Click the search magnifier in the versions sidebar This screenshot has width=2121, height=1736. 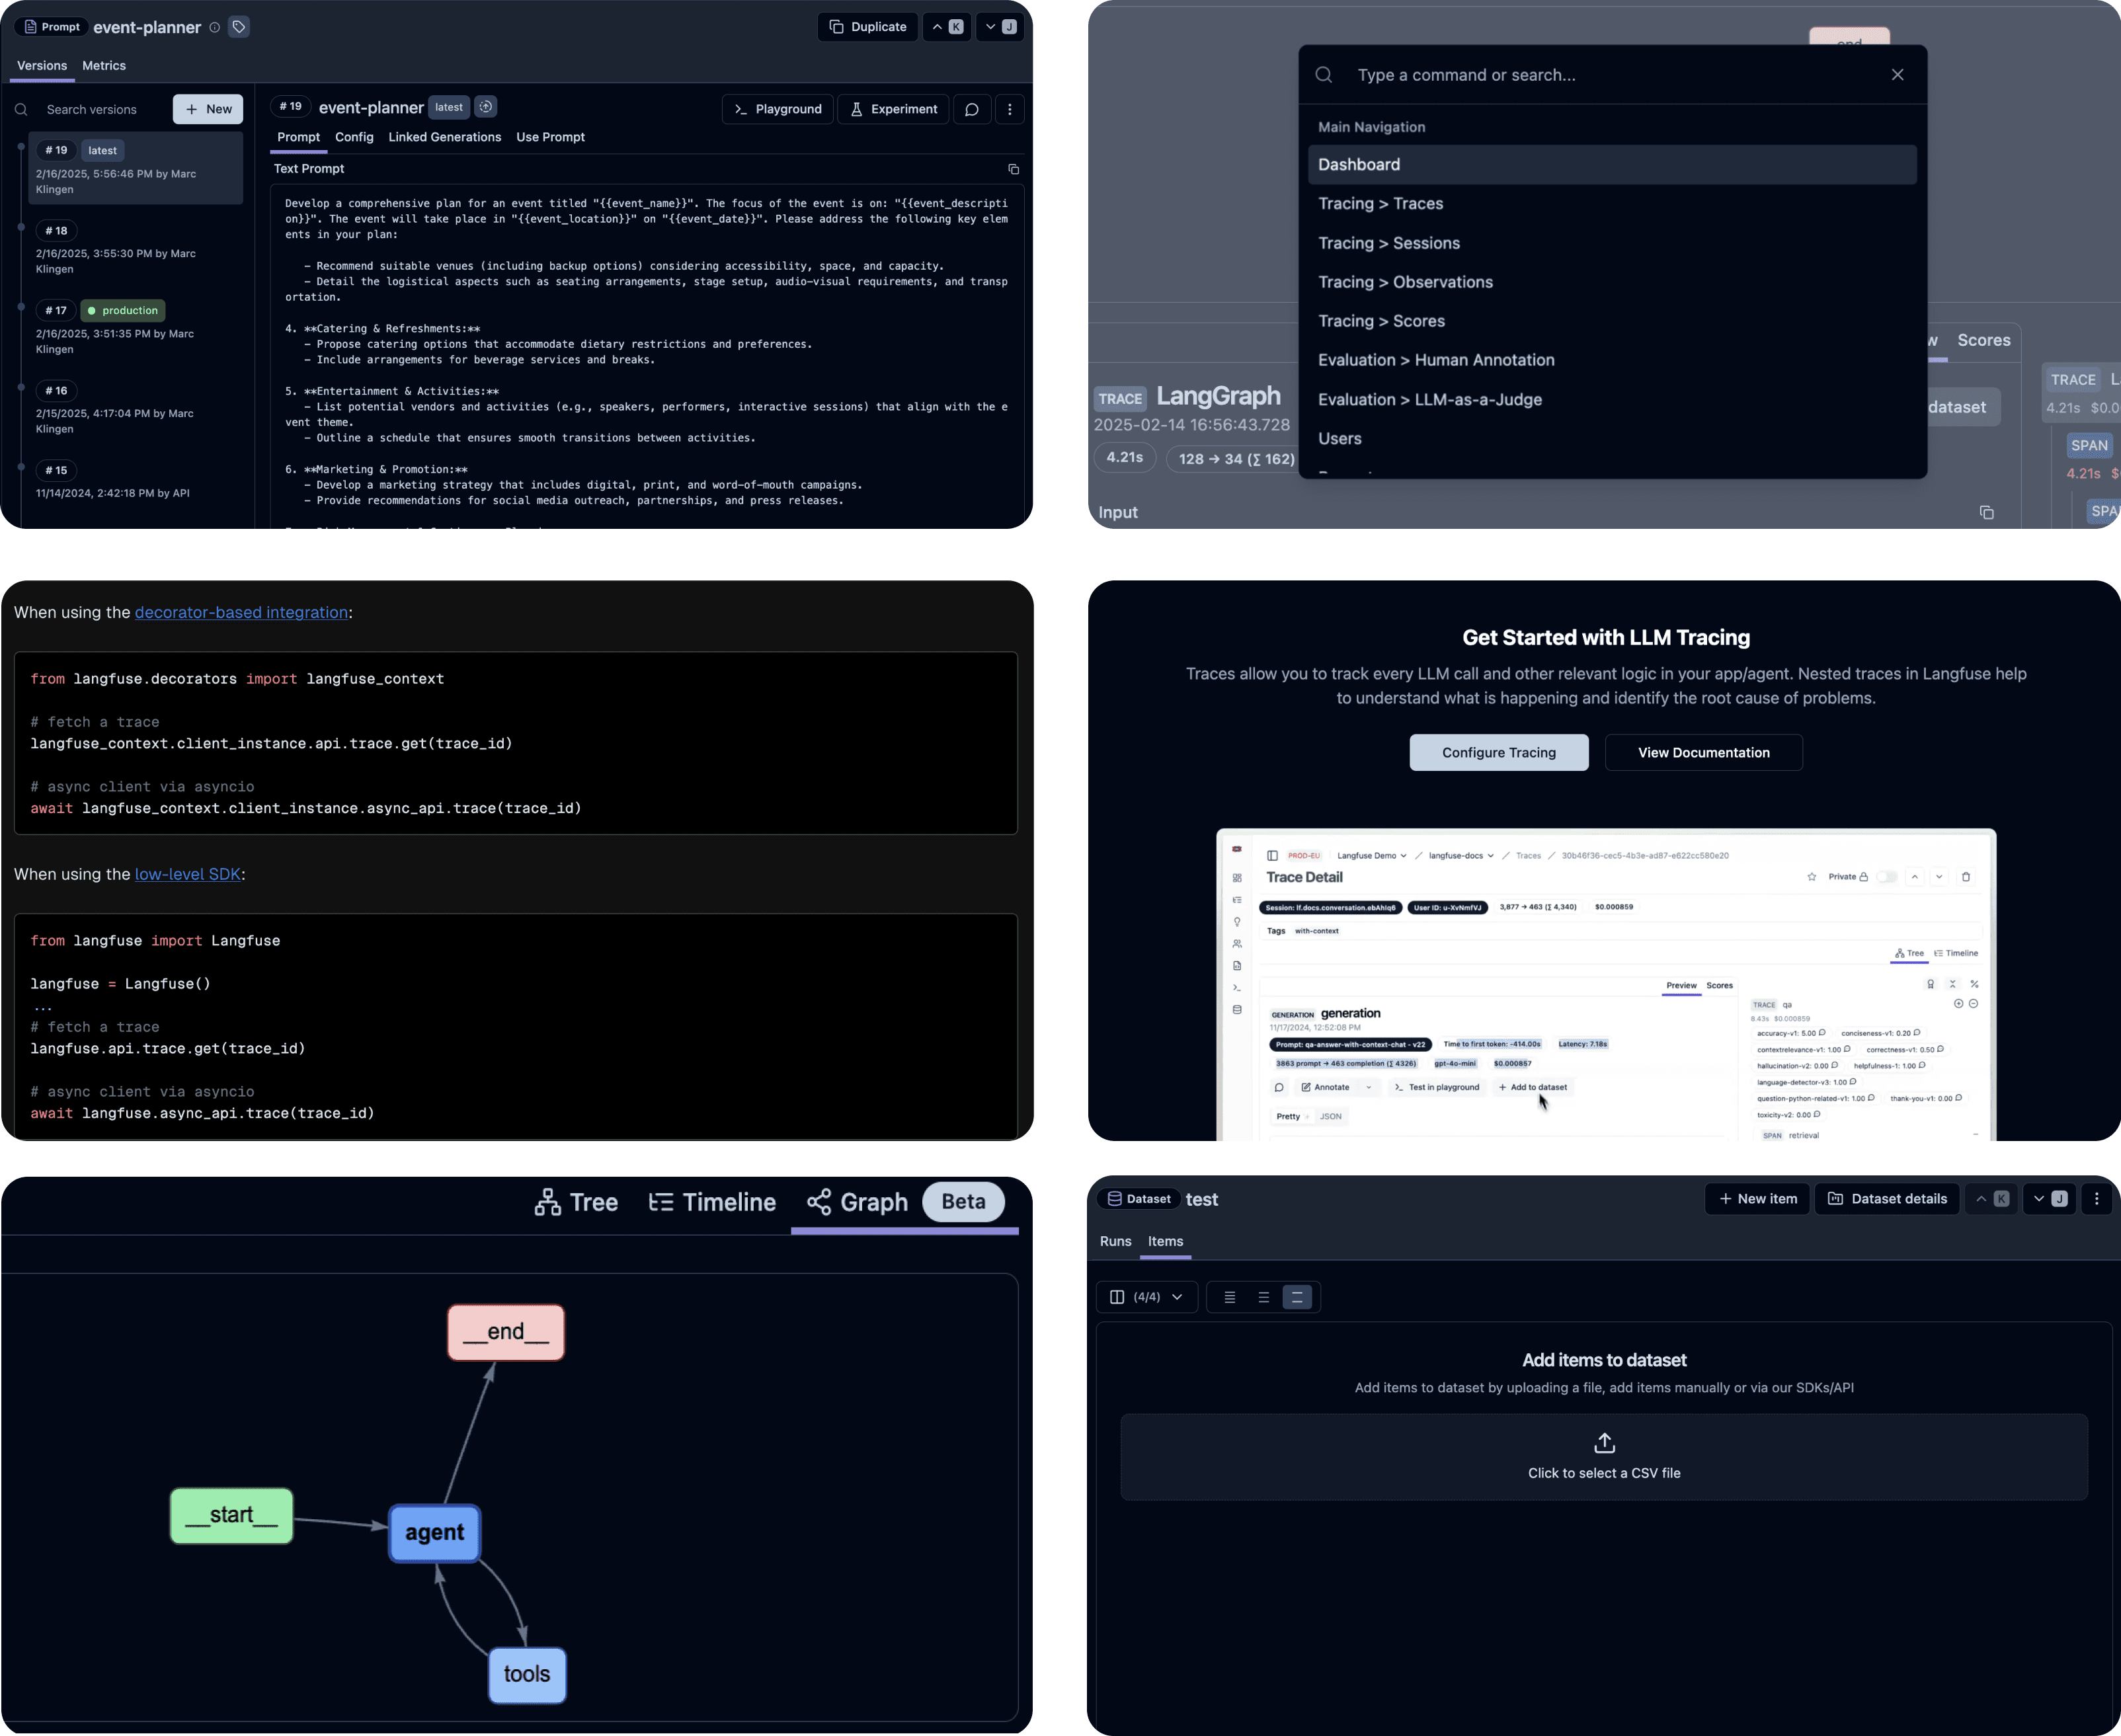21,109
